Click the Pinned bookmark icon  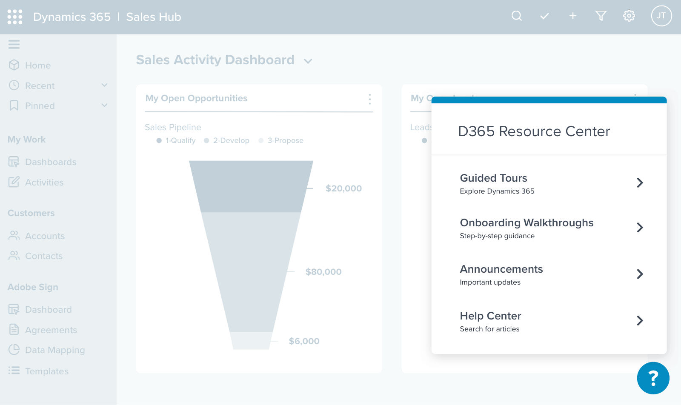(14, 106)
